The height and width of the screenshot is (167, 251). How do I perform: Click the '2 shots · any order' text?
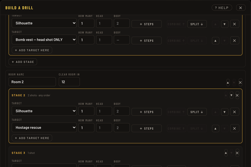coord(39,95)
